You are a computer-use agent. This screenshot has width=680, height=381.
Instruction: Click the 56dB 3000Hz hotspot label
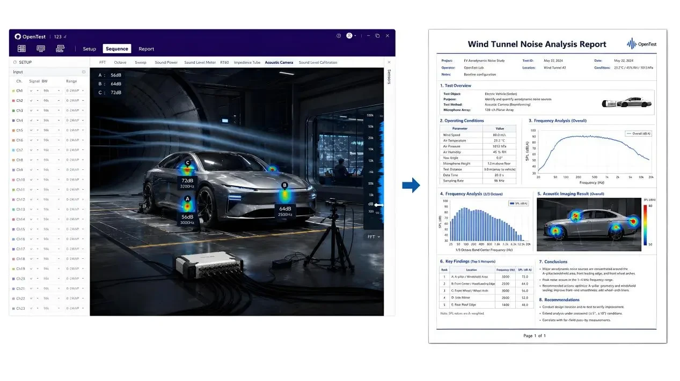tap(187, 219)
